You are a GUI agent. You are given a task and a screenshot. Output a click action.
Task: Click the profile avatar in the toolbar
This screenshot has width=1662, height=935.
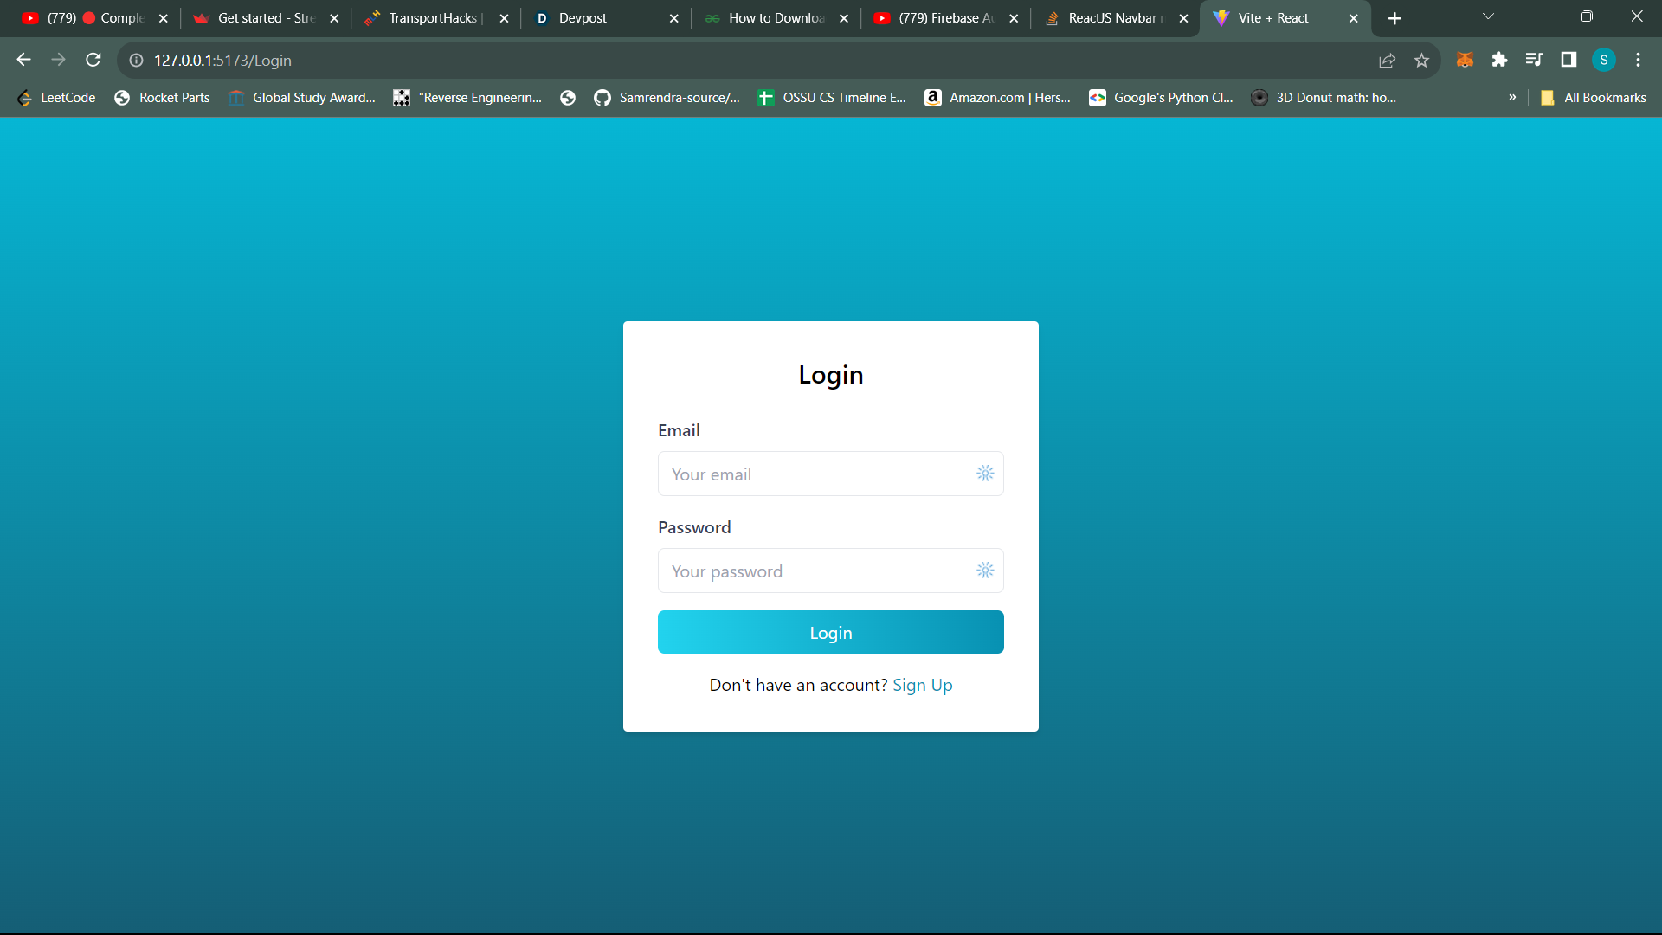coord(1605,60)
